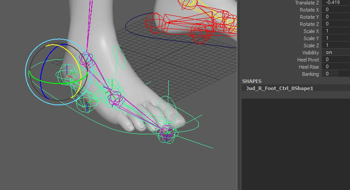Click the Scale Y attribute label
Screen dimensions: 350x190
(311, 38)
